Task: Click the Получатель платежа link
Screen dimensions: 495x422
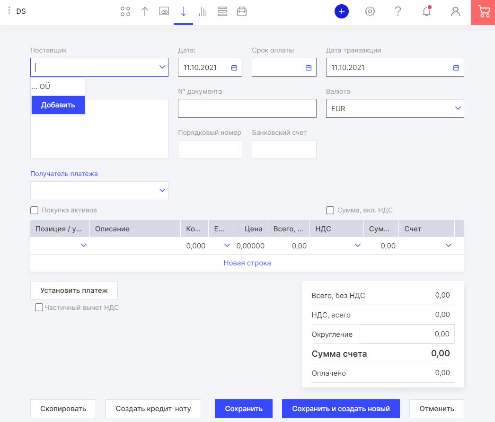Action: [x=64, y=174]
